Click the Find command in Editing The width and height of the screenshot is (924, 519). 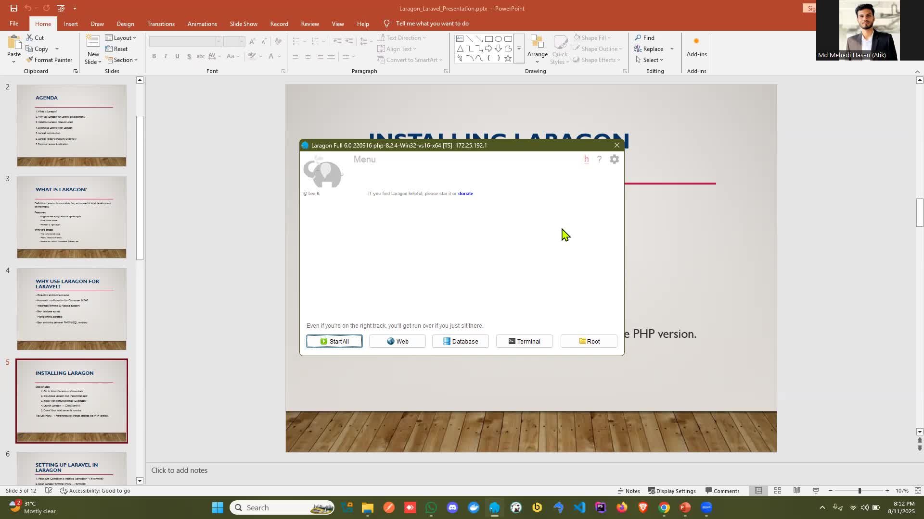click(645, 37)
